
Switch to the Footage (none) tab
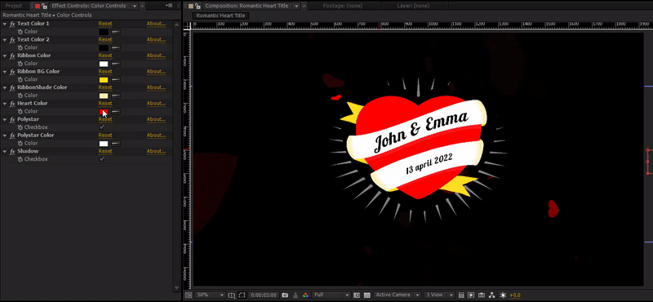(x=342, y=6)
